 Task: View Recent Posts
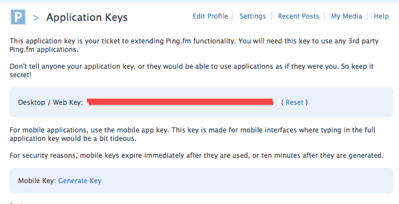click(x=298, y=16)
